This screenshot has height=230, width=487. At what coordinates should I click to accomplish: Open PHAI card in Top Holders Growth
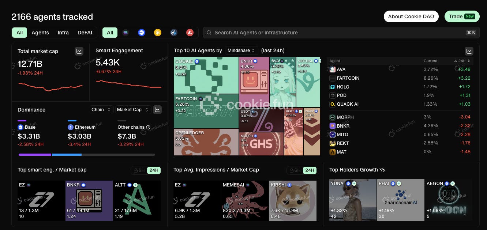pyautogui.click(x=401, y=200)
